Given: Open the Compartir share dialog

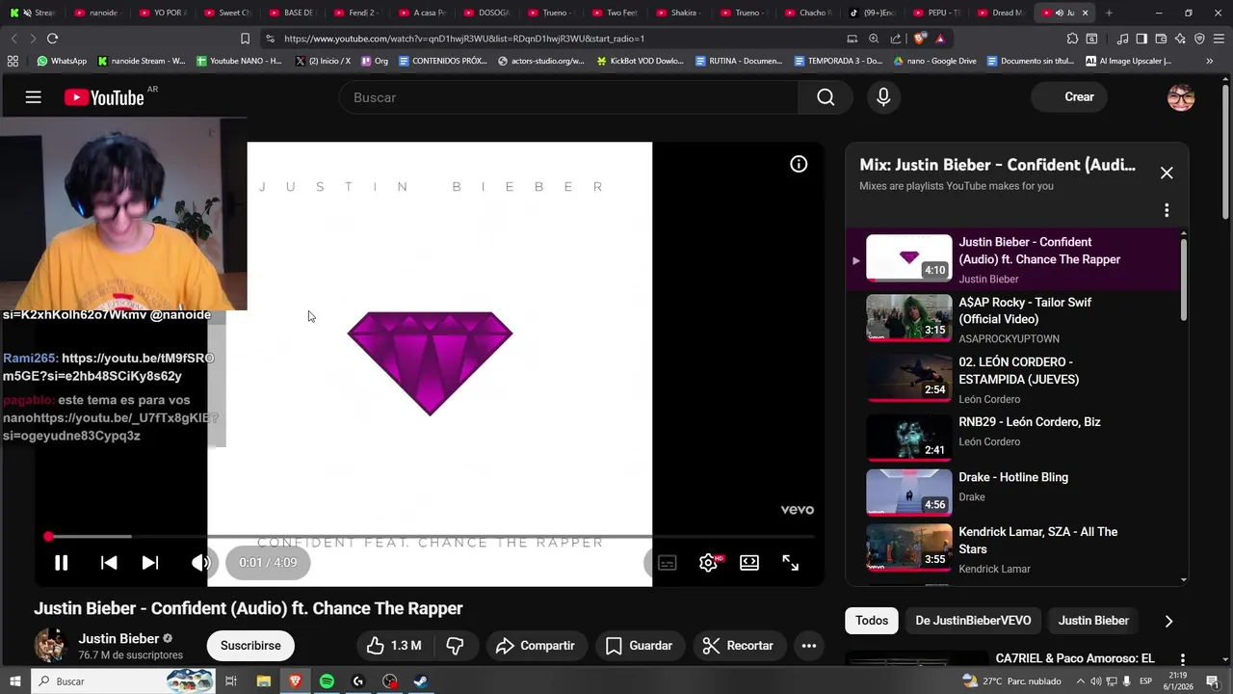Looking at the screenshot, I should 535,646.
